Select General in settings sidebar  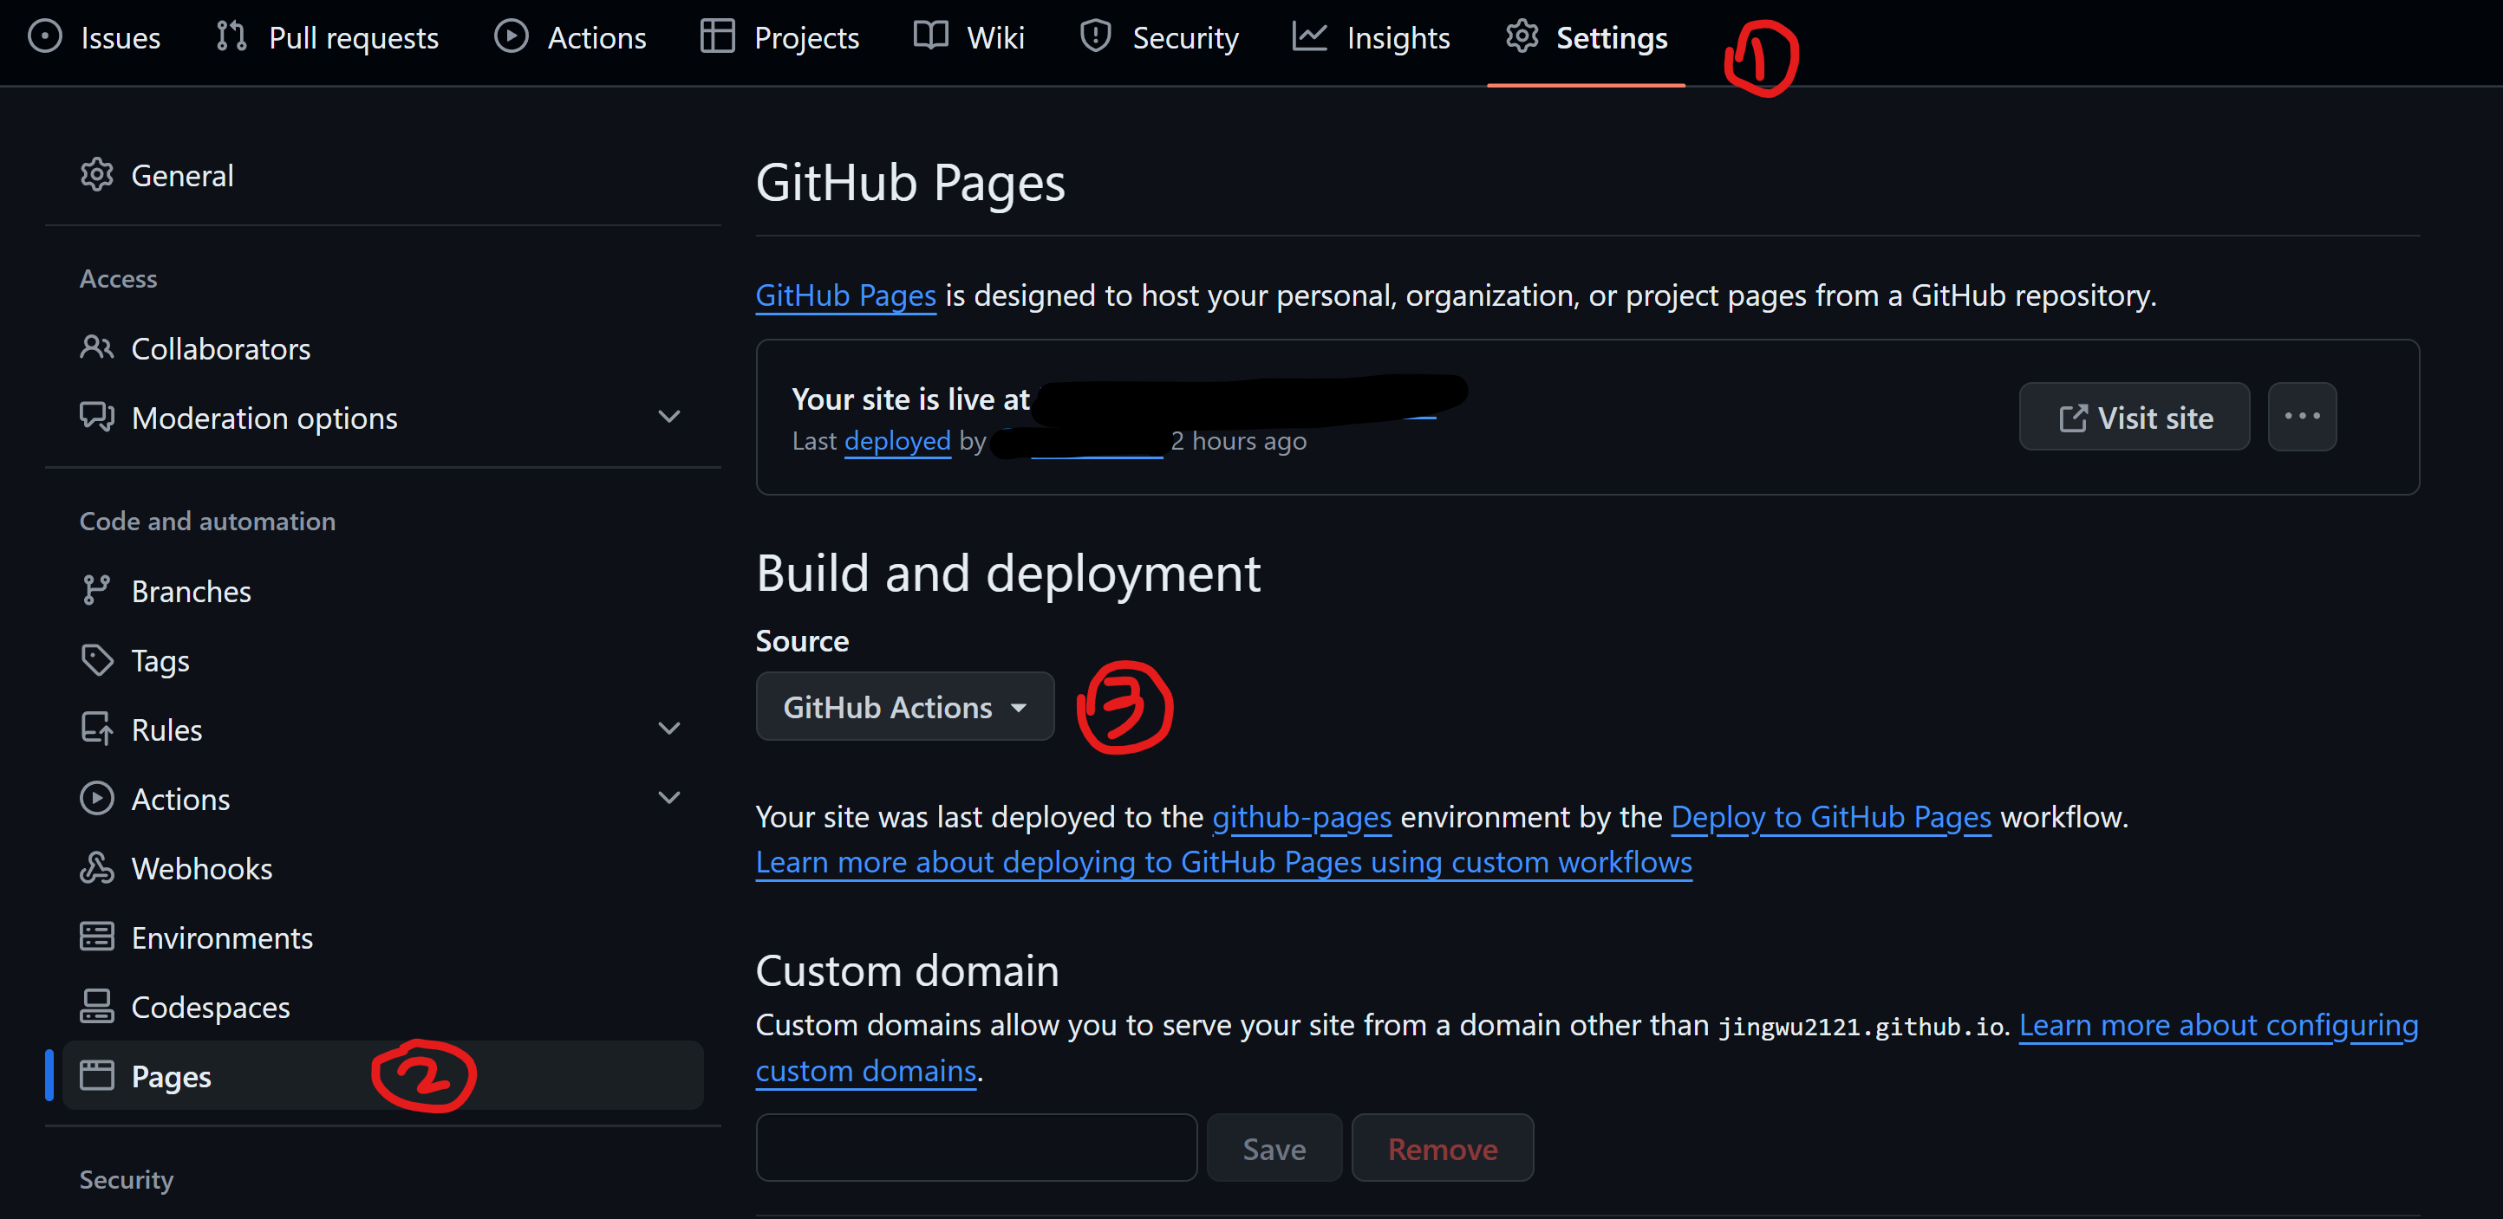pyautogui.click(x=383, y=175)
